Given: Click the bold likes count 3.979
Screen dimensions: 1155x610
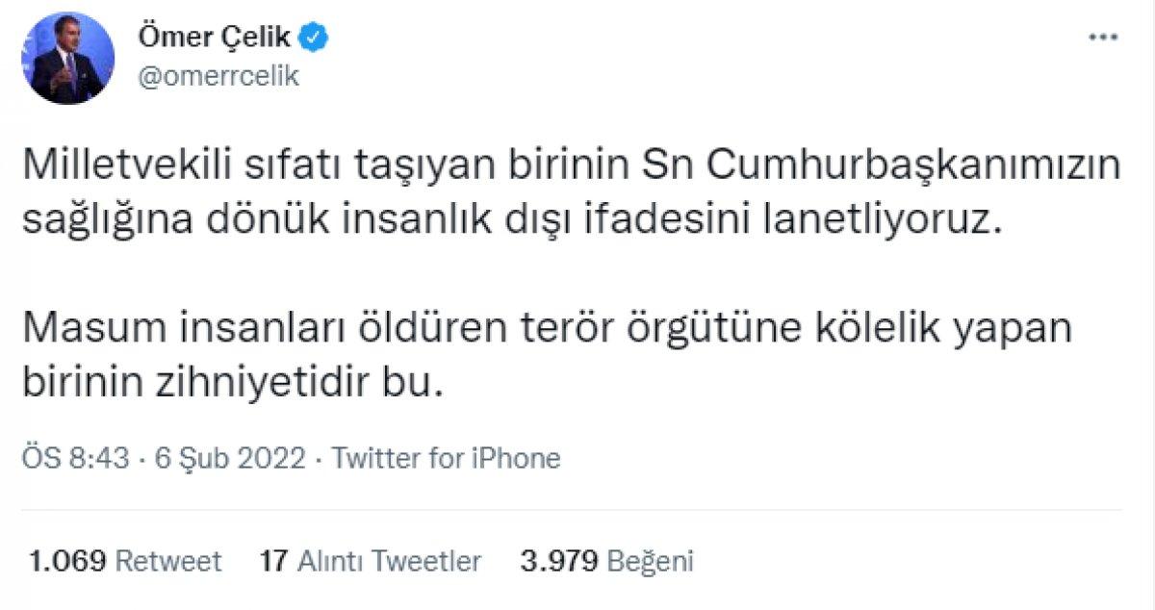Looking at the screenshot, I should [x=557, y=561].
